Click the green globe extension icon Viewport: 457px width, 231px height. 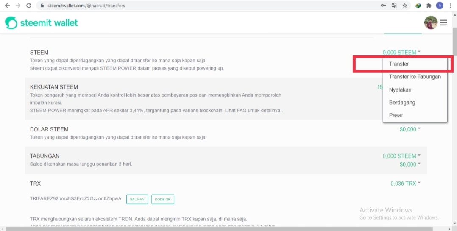click(418, 6)
